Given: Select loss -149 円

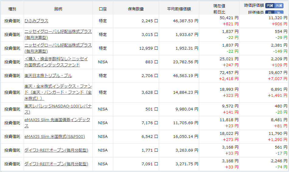Looking at the screenshot, I should click(x=280, y=51).
